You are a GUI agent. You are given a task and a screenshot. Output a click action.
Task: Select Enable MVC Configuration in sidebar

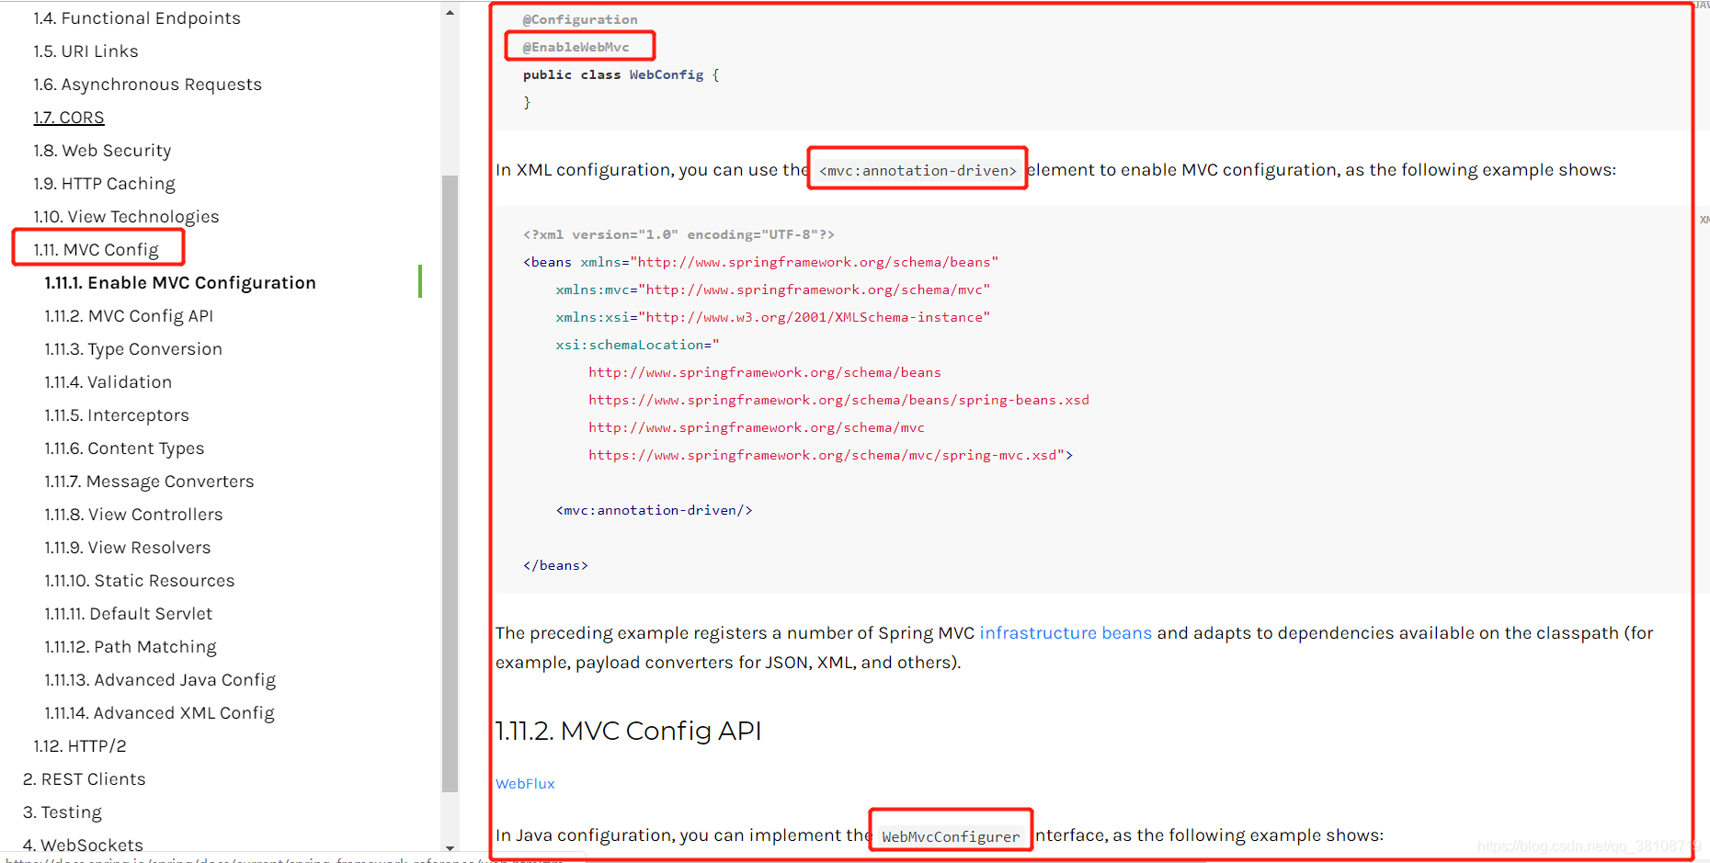(x=180, y=282)
